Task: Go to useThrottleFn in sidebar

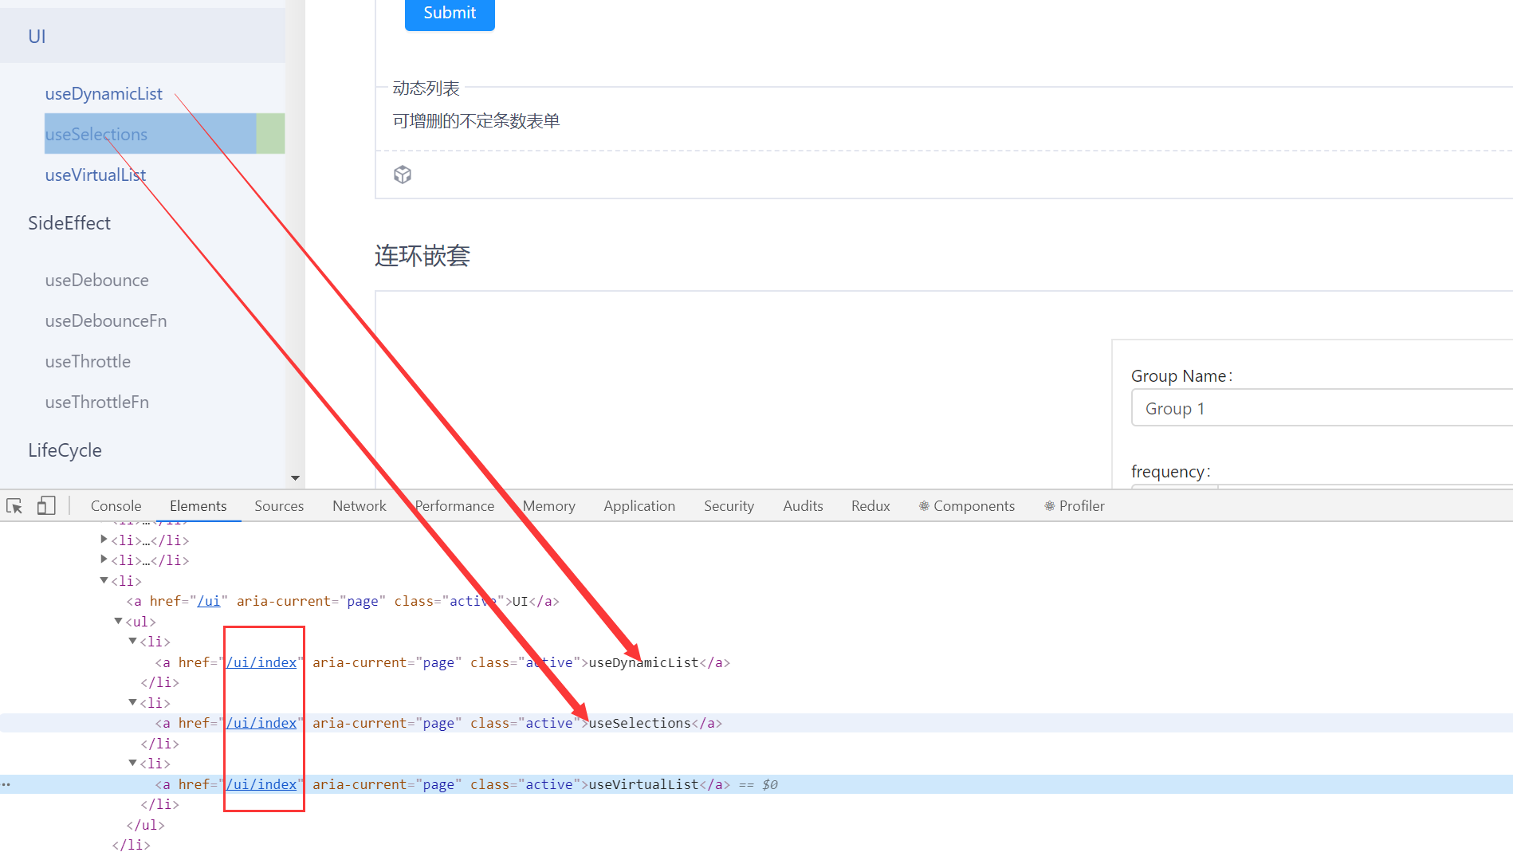Action: tap(97, 403)
